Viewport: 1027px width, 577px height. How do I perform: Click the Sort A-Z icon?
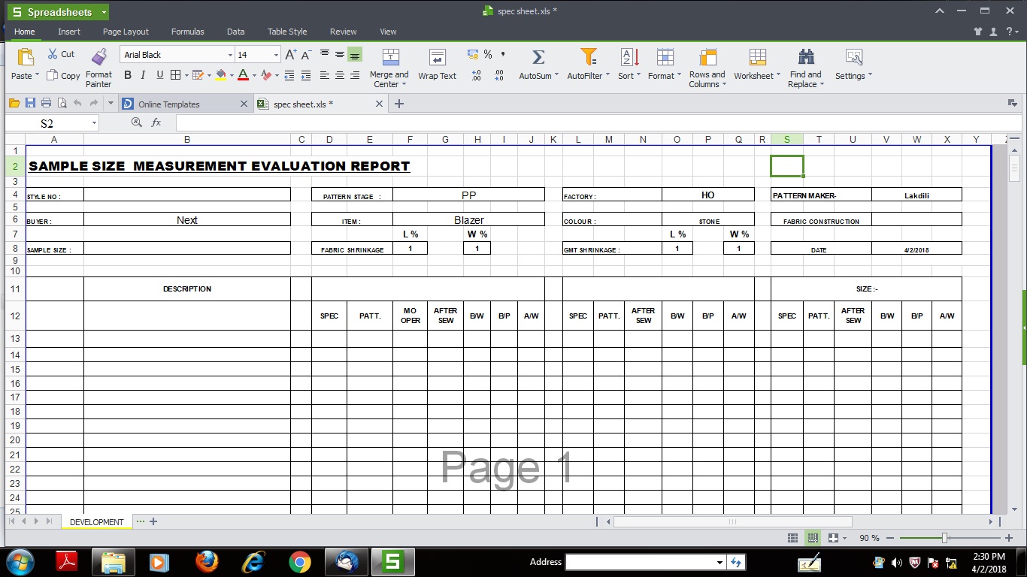[x=629, y=58]
